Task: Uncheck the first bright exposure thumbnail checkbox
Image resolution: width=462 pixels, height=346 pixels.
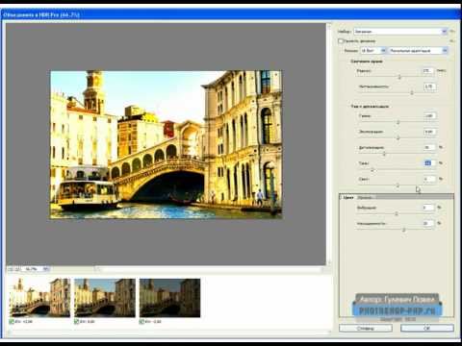Action: coord(12,321)
